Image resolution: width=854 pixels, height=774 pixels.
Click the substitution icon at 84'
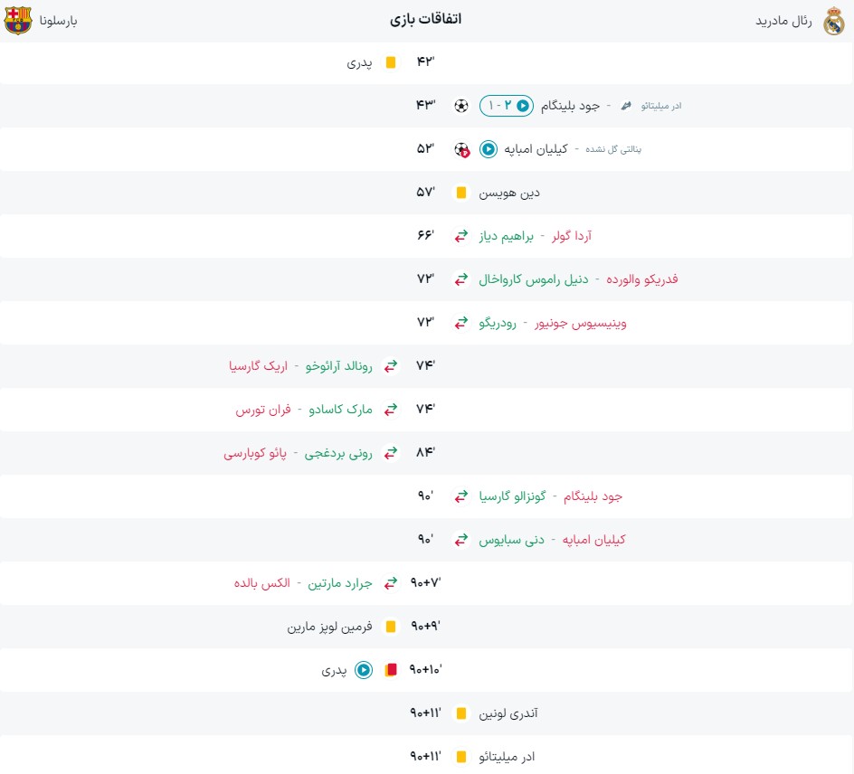pos(391,453)
